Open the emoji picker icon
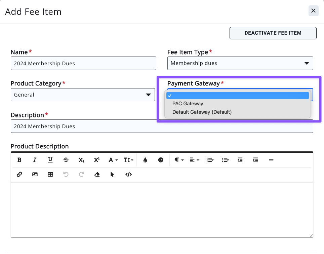324x254 pixels. (161, 160)
